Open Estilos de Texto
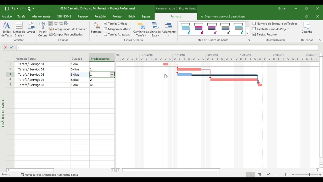 click(7, 30)
